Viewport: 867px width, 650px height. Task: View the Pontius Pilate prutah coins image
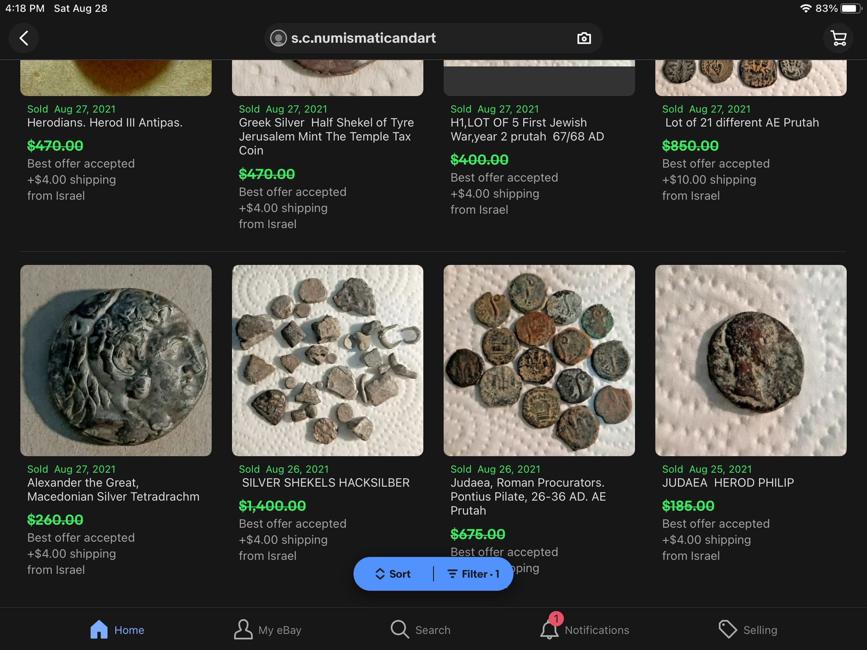tap(539, 360)
